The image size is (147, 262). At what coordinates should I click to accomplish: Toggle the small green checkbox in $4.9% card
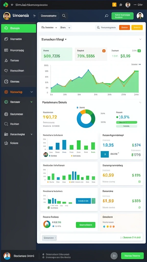pos(140,181)
